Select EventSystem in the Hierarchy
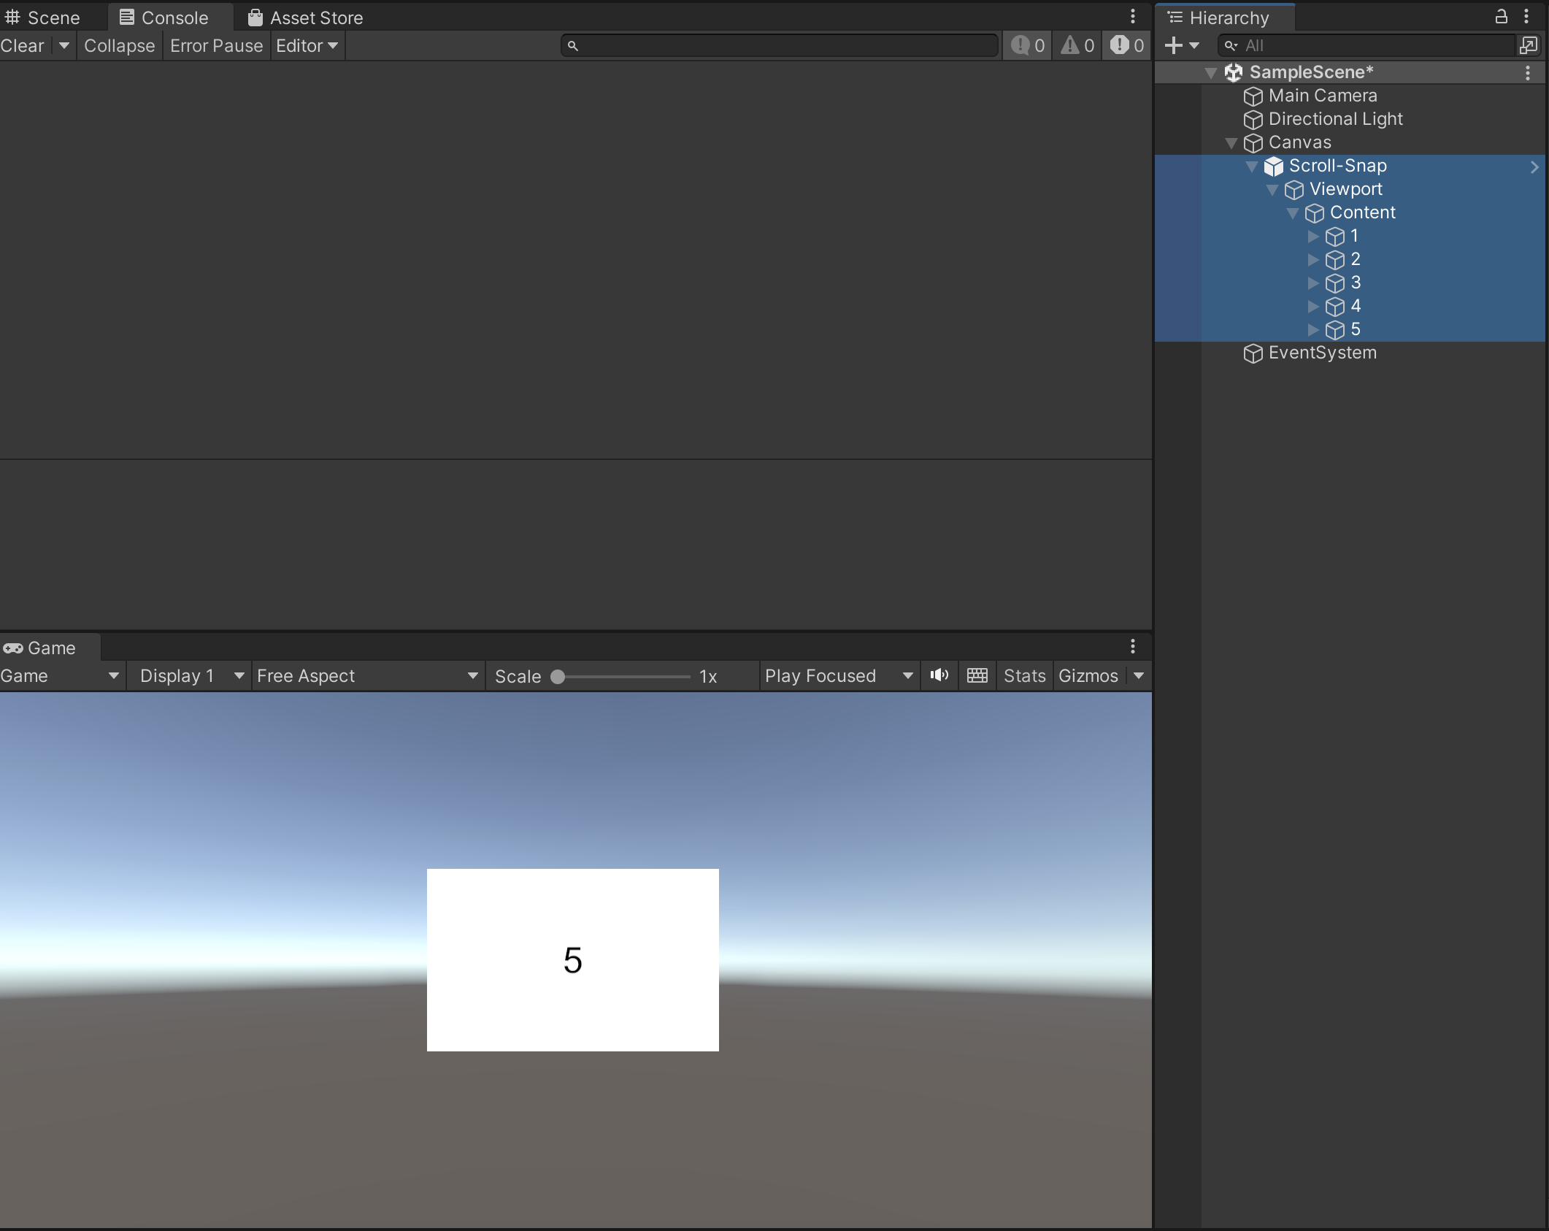1549x1231 pixels. [1321, 353]
